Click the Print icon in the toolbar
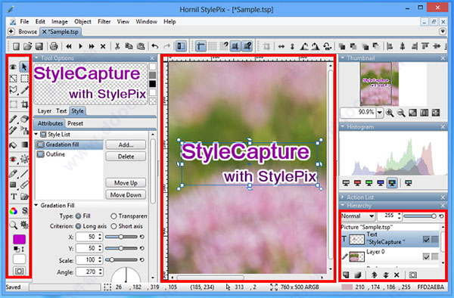Viewport: 454px width, 298px height. [54, 46]
